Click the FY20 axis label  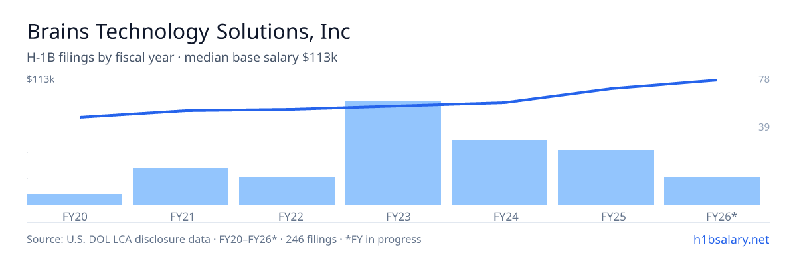tap(74, 216)
